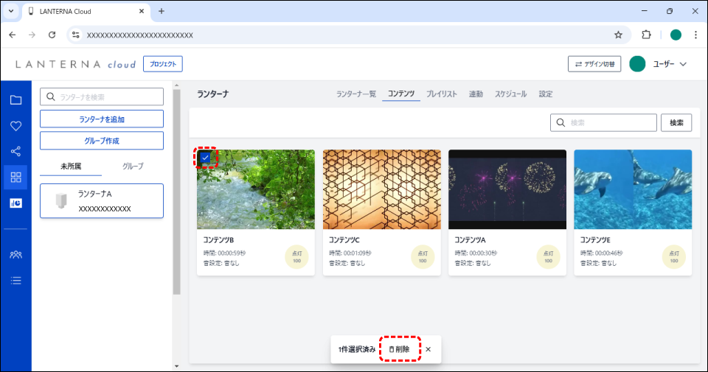
Task: Click the left panel vertical scrollbar
Action: (x=176, y=192)
